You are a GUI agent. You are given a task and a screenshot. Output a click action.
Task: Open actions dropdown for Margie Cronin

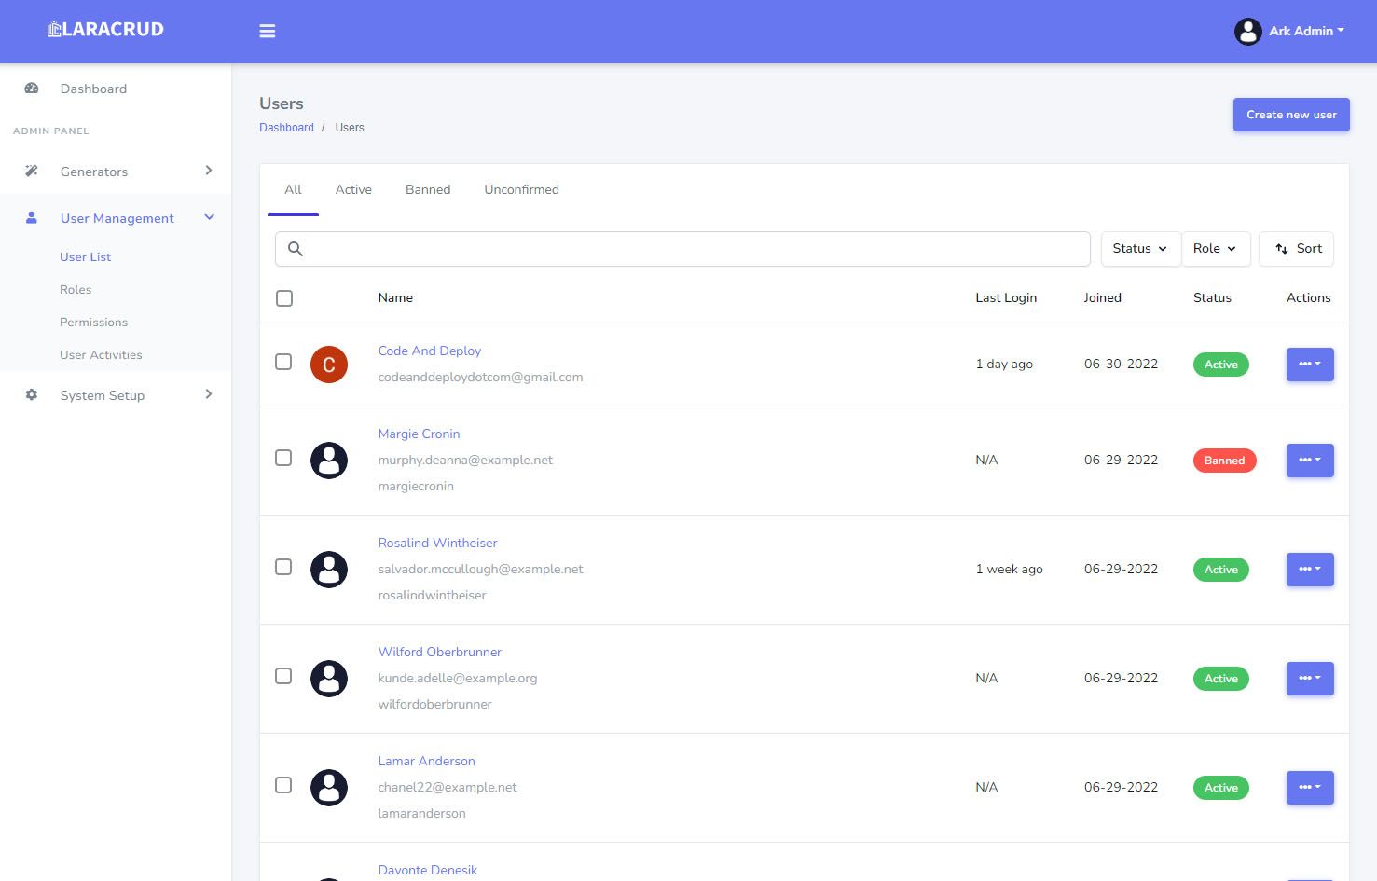[1310, 461]
